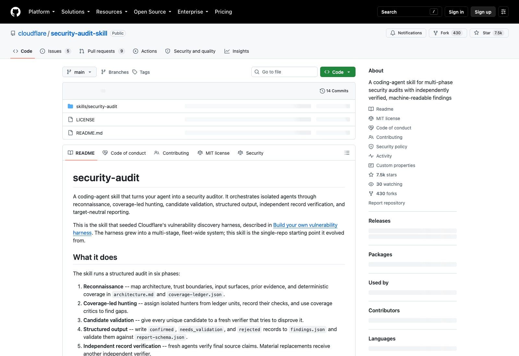This screenshot has height=356, width=519.
Task: Select the README file tab
Action: coord(81,153)
